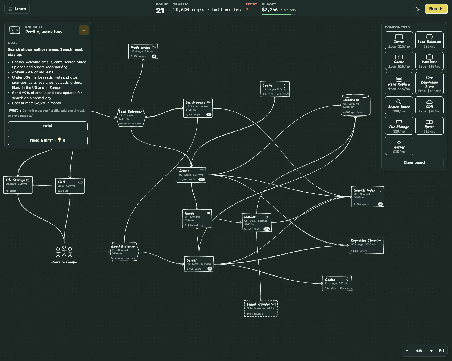Select the Email Provider node

click(261, 309)
